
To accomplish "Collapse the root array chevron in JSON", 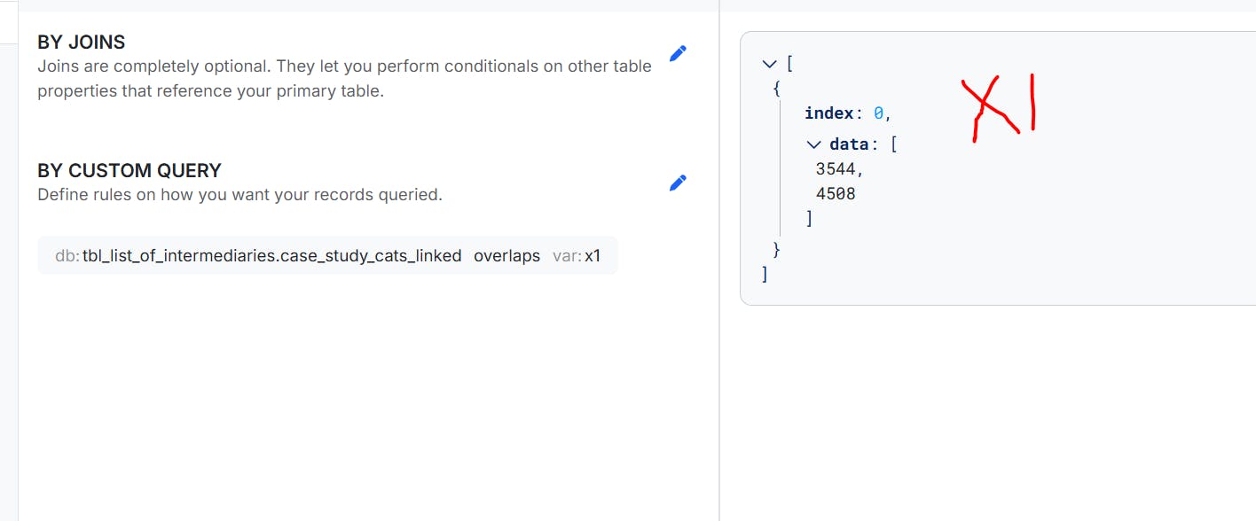I will tap(769, 64).
